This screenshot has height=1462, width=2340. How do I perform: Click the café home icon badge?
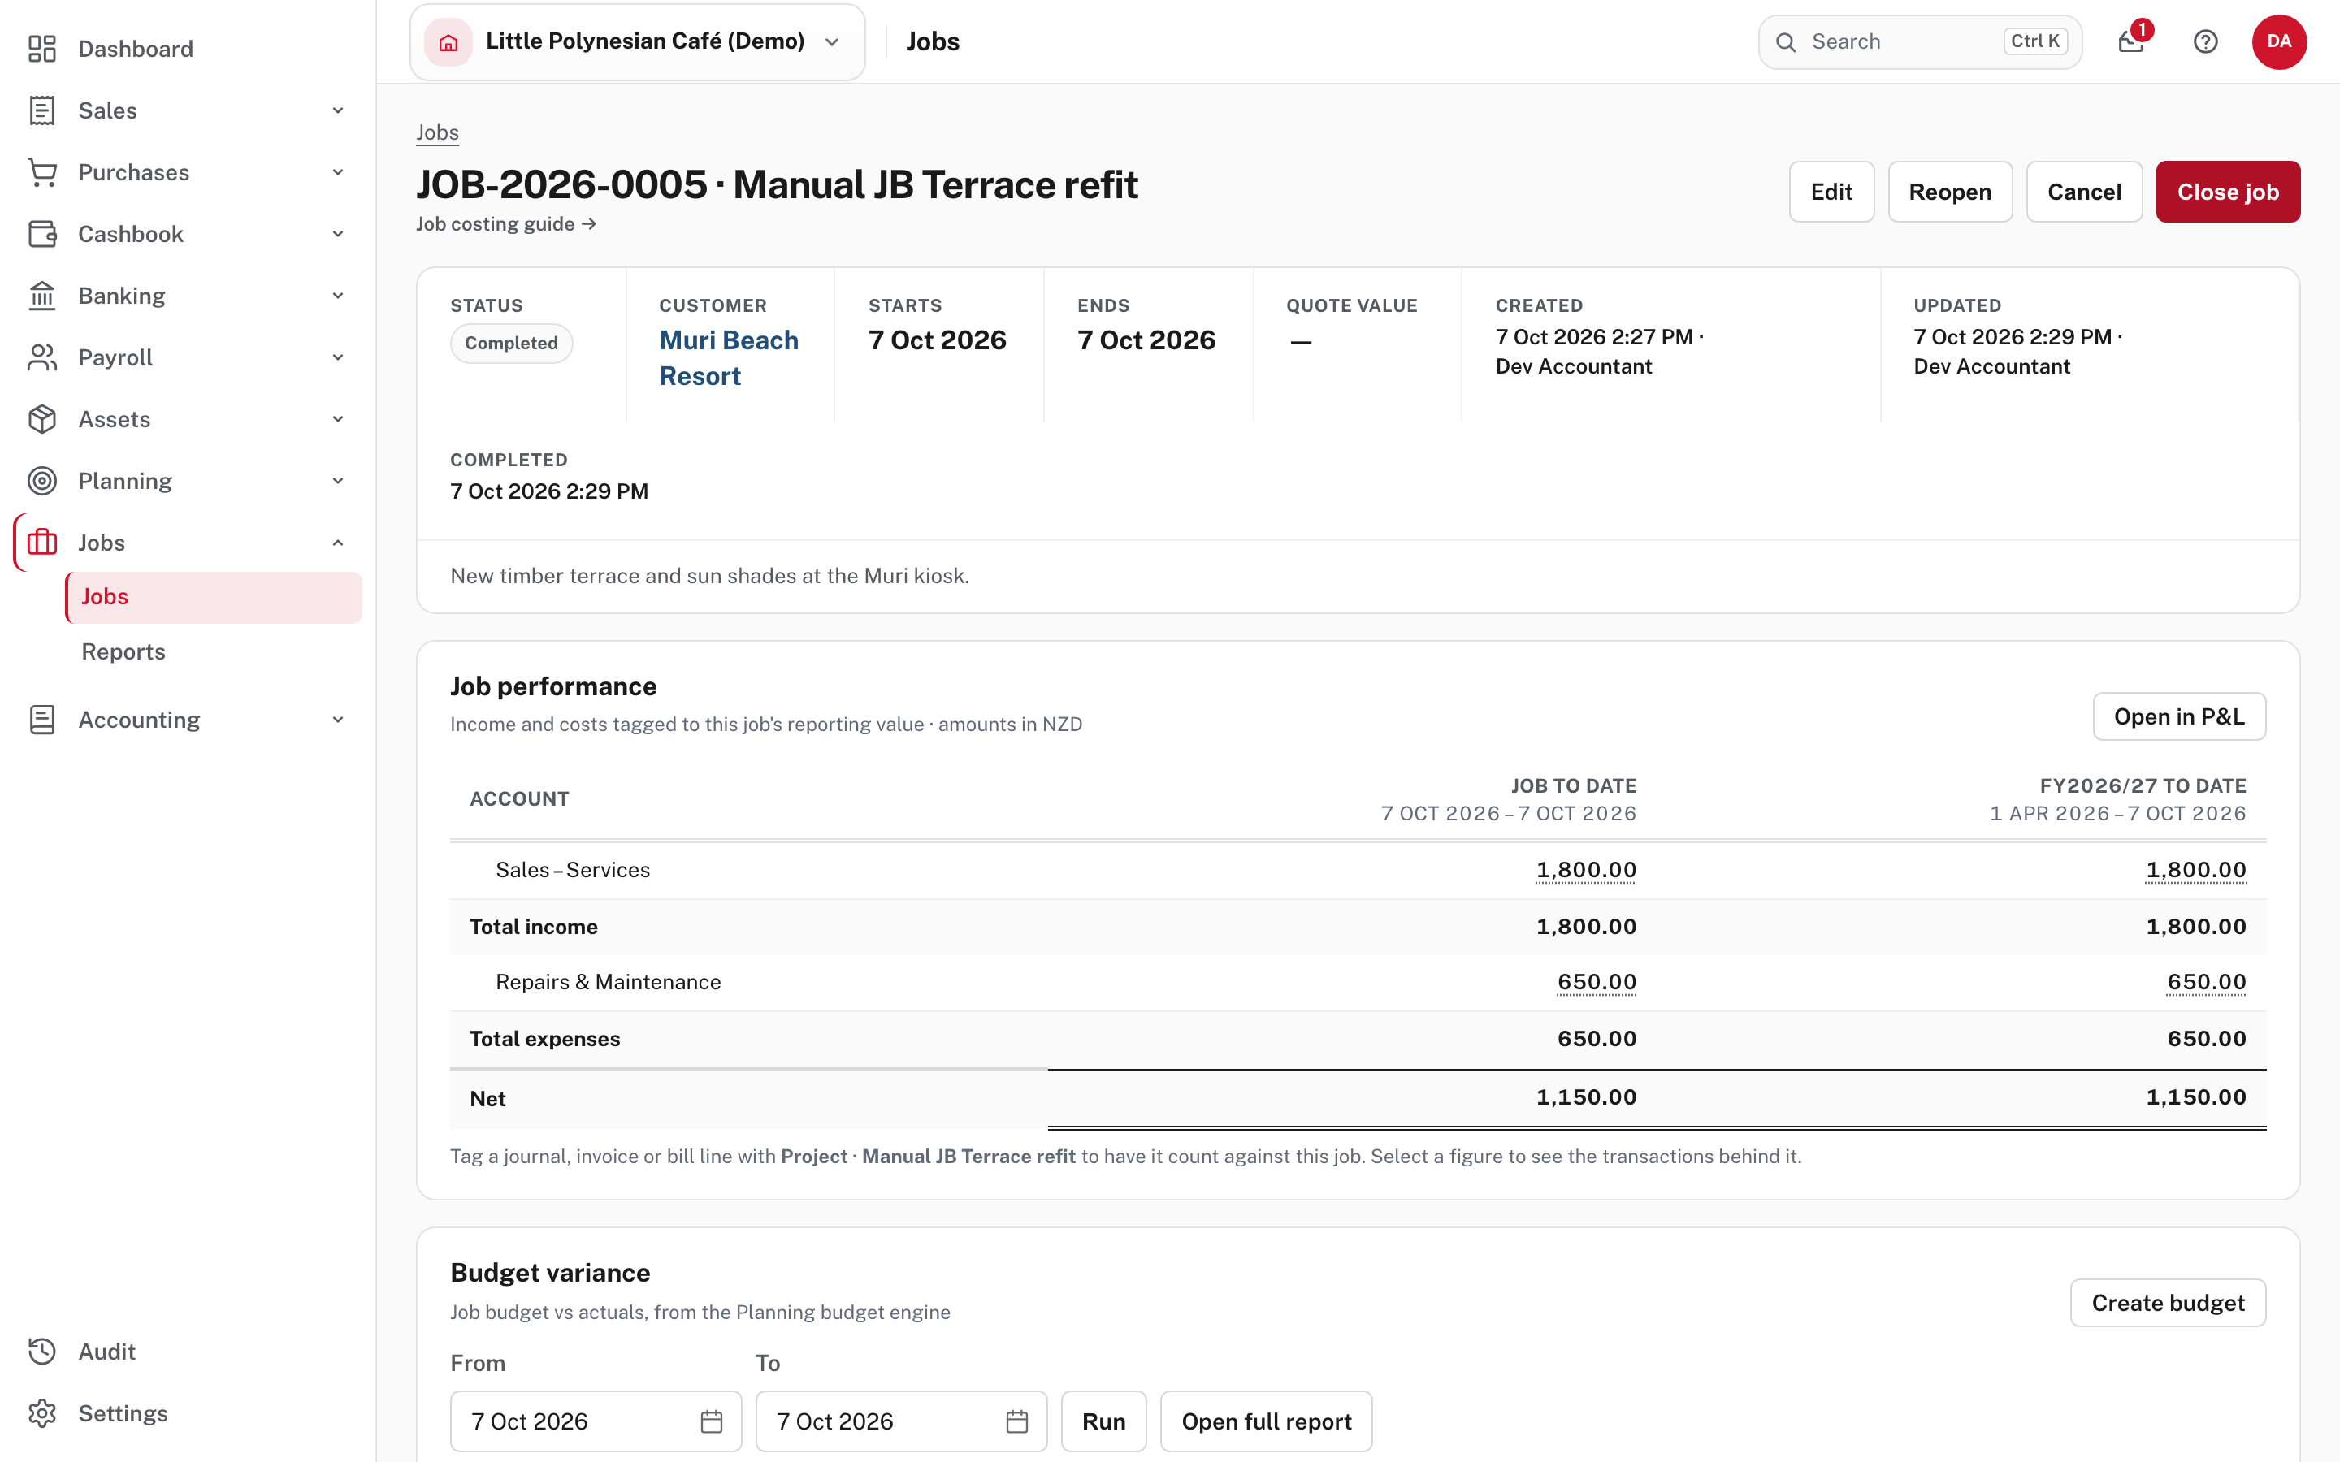(448, 41)
